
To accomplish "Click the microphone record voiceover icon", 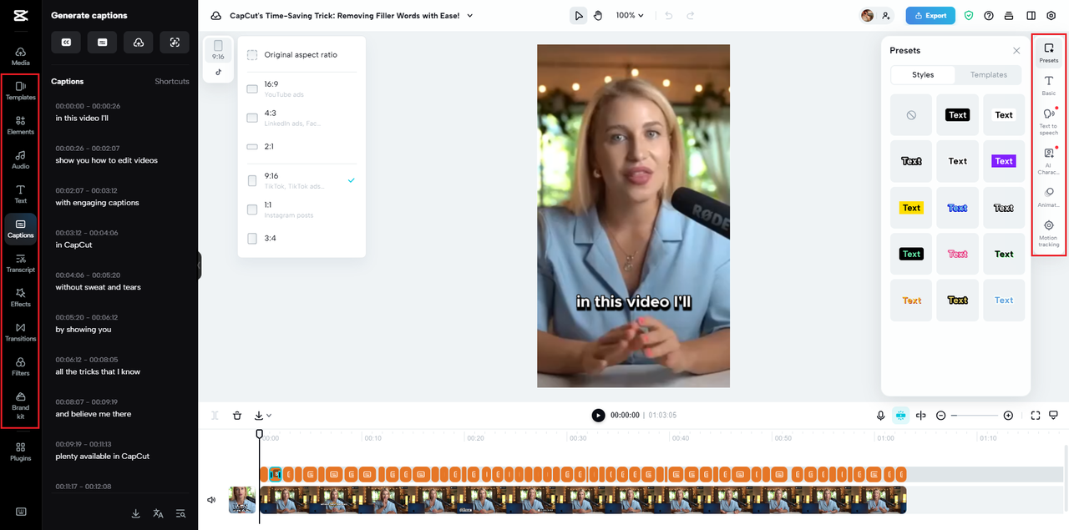I will pos(880,415).
